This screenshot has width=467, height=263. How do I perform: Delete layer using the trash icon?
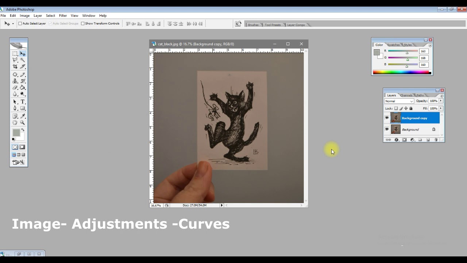(436, 140)
